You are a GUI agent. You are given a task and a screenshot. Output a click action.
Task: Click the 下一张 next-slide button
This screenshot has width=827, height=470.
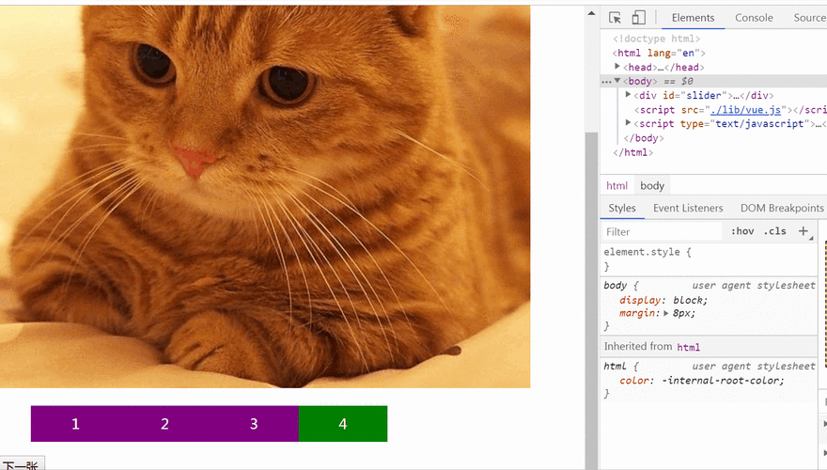point(22,464)
